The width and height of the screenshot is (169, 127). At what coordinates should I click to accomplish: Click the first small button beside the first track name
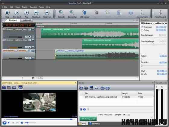pos(30,30)
